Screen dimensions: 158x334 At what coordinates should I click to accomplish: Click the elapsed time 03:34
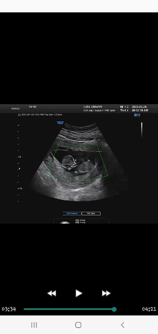pyautogui.click(x=9, y=309)
